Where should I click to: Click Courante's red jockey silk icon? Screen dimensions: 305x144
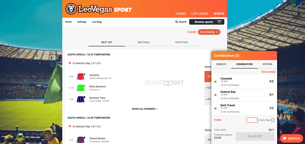tap(81, 77)
